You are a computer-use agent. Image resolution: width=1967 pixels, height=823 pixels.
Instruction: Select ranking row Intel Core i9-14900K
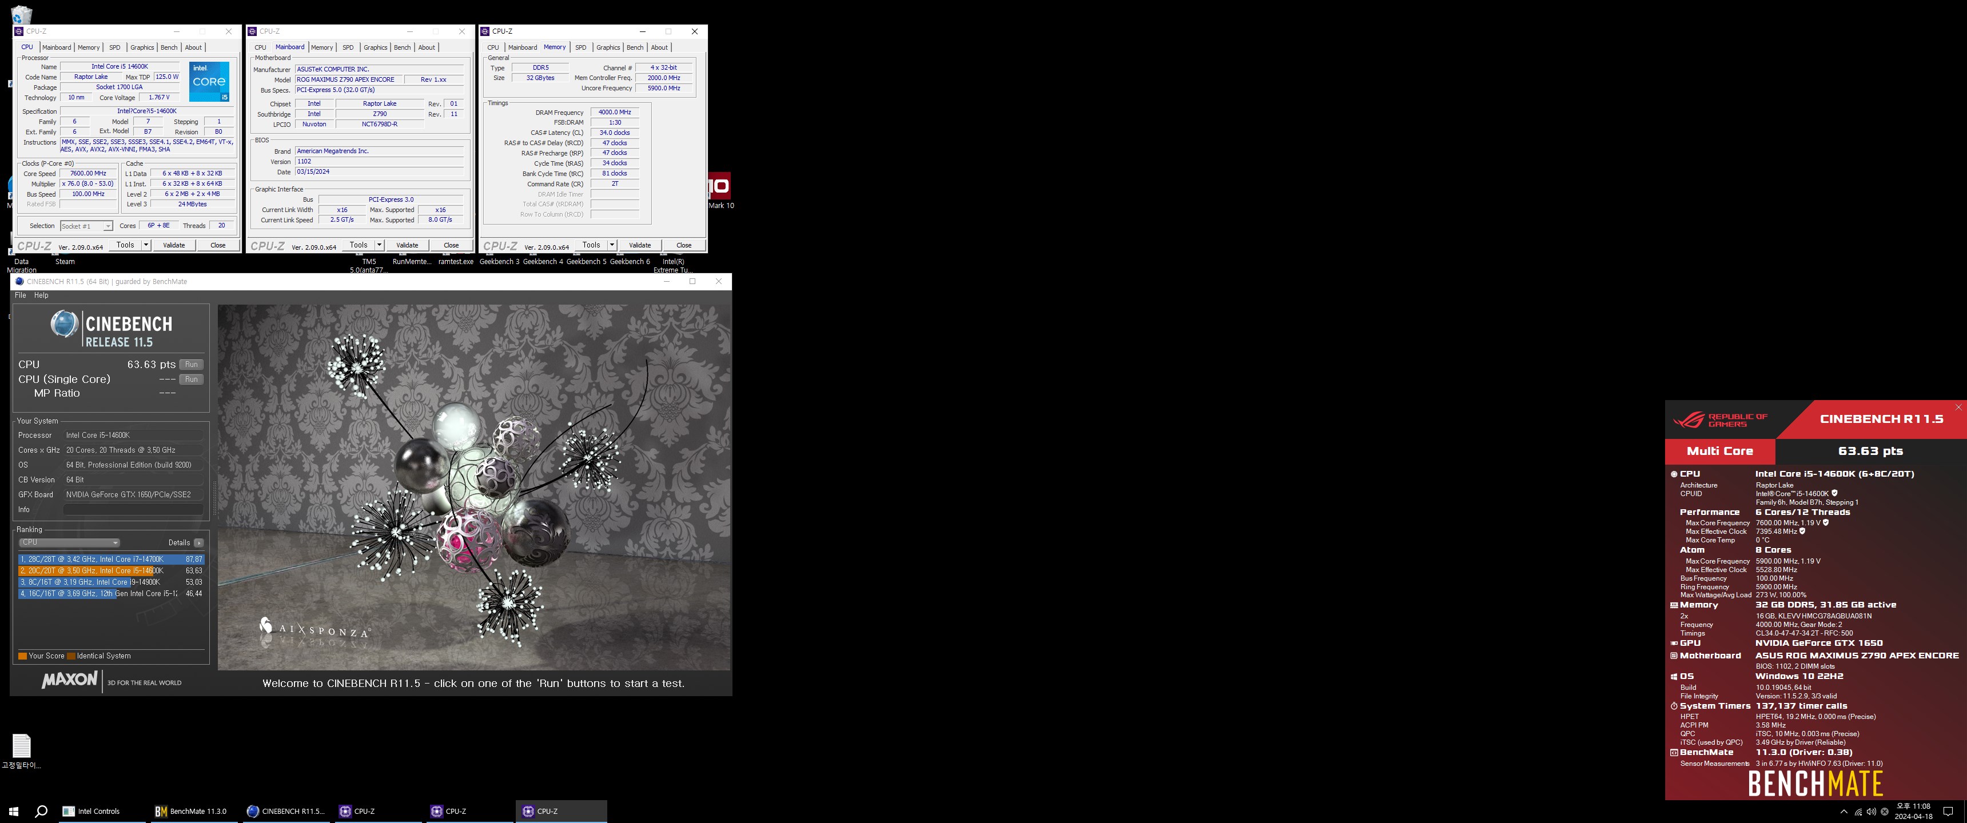click(x=112, y=582)
